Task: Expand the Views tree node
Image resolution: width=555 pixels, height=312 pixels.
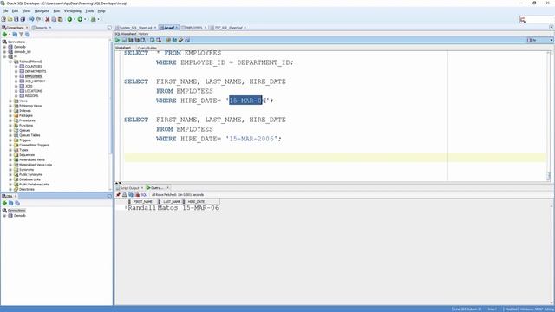Action: pyautogui.click(x=10, y=101)
